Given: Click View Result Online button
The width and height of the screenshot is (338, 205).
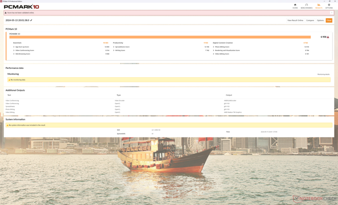Looking at the screenshot, I should tap(295, 20).
